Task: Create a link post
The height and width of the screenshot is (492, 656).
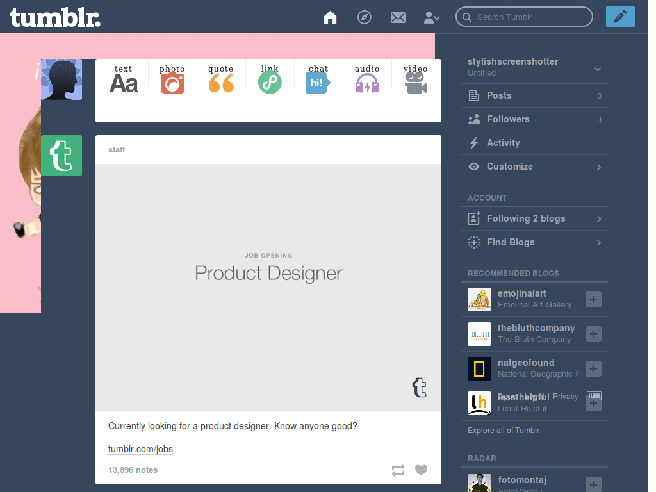Action: click(x=270, y=79)
